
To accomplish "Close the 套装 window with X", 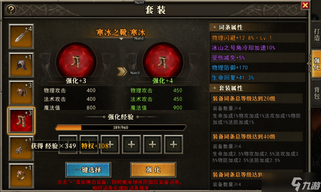I will pyautogui.click(x=305, y=5).
